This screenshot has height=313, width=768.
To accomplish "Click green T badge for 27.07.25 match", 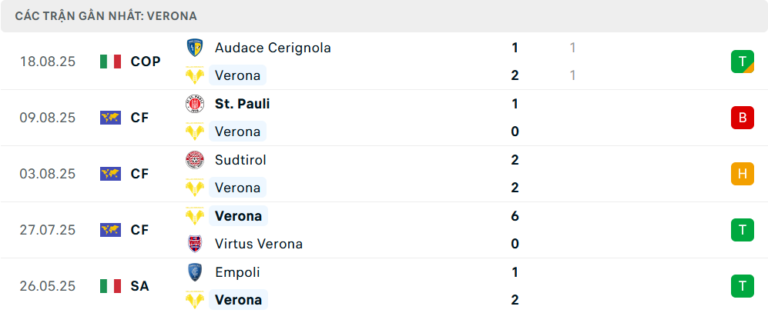I will (x=743, y=230).
